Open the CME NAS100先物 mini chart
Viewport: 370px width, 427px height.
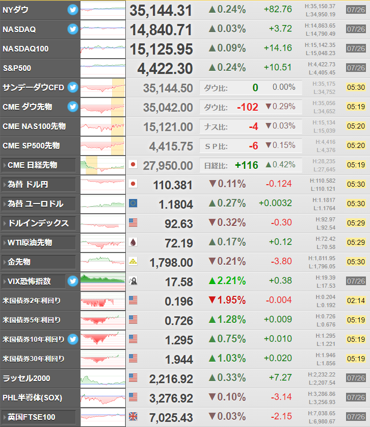(x=103, y=127)
